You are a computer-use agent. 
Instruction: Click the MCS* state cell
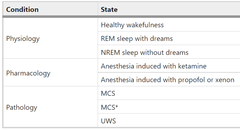169,107
